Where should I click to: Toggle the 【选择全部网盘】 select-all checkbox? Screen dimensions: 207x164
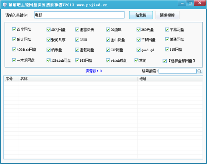coord(165,61)
